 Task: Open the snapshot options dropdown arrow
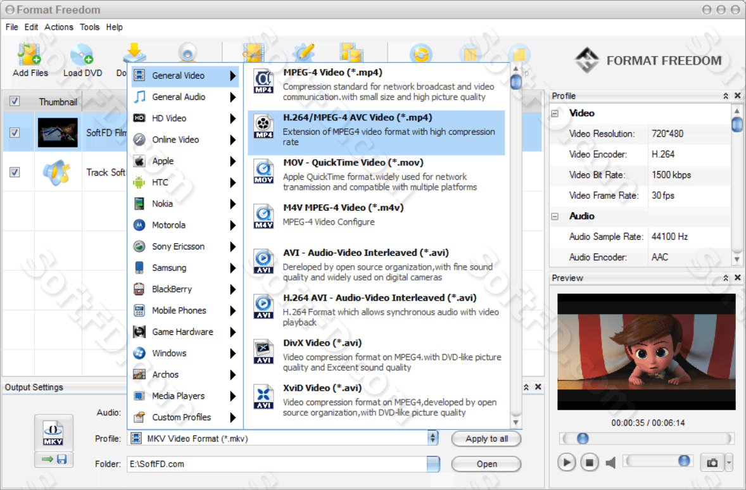tap(729, 462)
